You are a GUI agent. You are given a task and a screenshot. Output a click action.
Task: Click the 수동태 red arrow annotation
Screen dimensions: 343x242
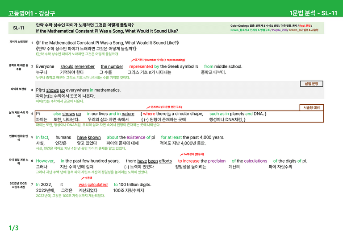(x=86, y=178)
